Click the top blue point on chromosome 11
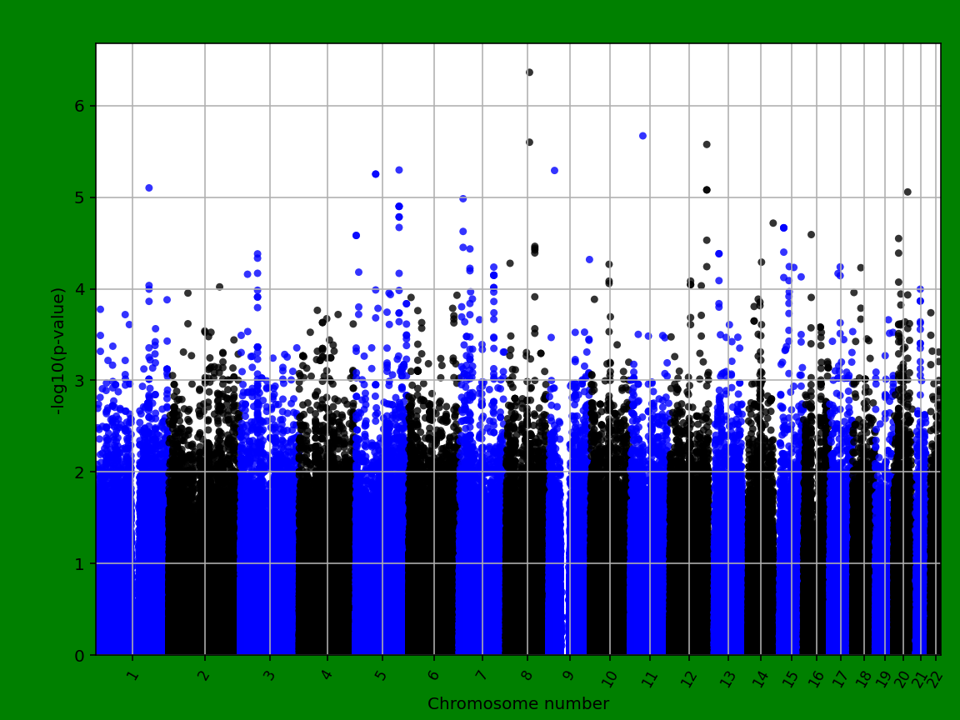 [x=642, y=136]
